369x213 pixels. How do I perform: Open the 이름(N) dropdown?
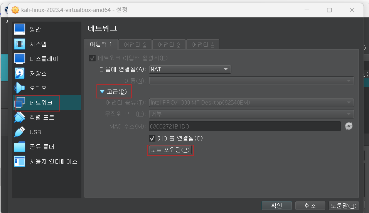(x=251, y=81)
